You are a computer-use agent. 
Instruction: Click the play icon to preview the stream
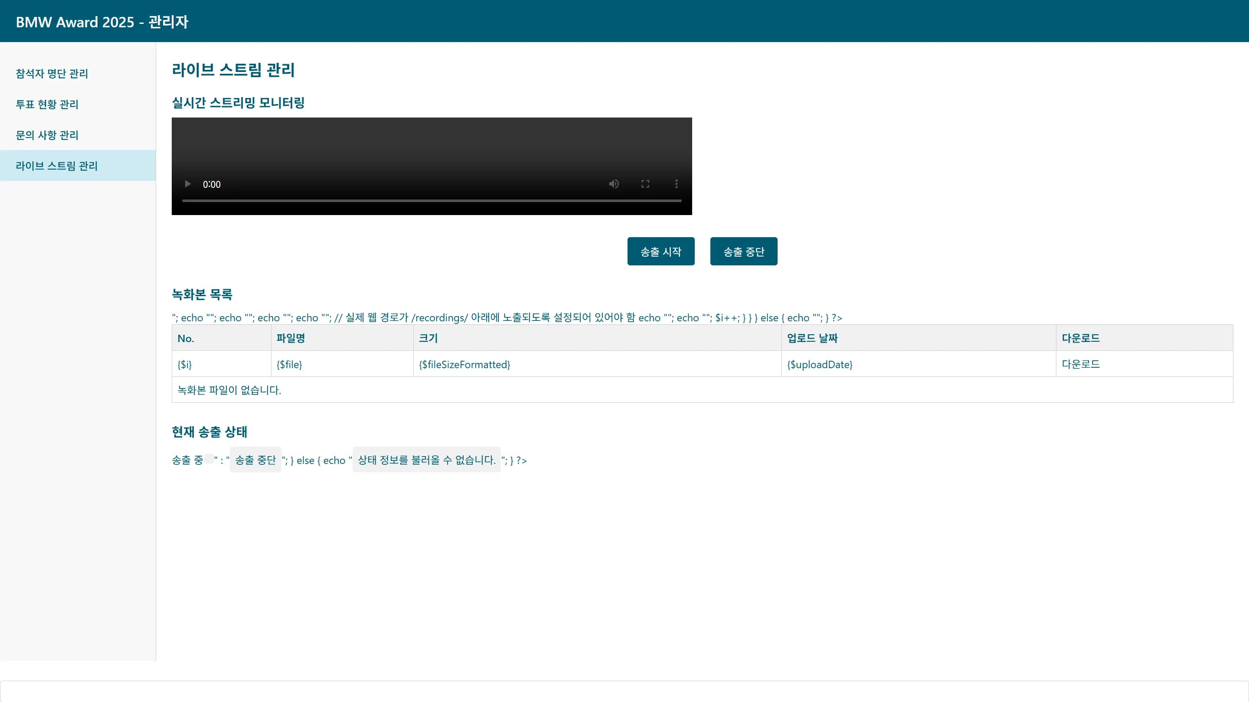(x=188, y=184)
